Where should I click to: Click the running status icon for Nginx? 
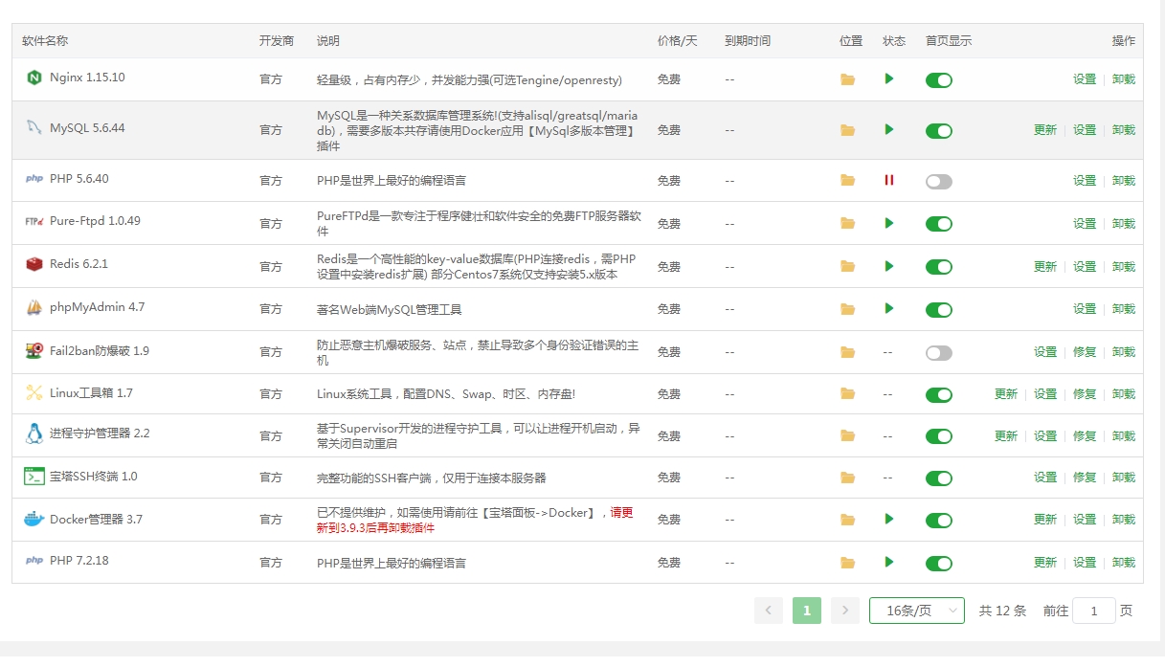(x=889, y=78)
